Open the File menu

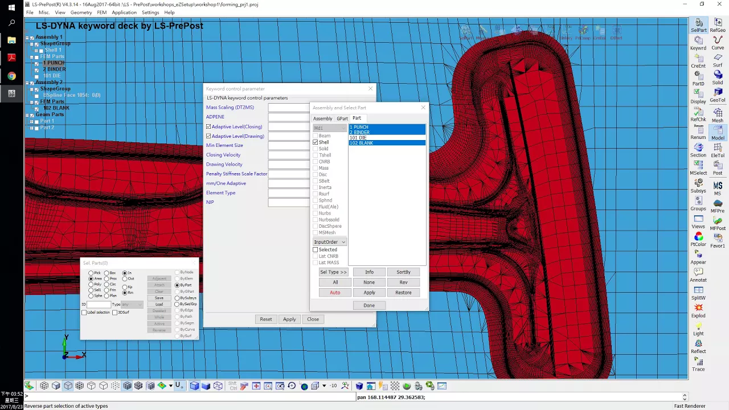click(30, 12)
